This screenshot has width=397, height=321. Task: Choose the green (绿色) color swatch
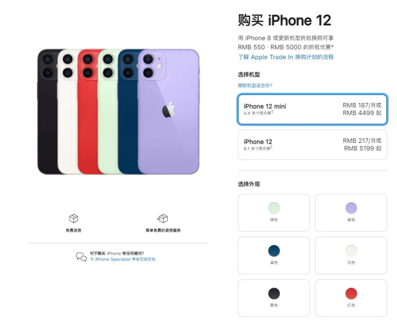tap(274, 212)
